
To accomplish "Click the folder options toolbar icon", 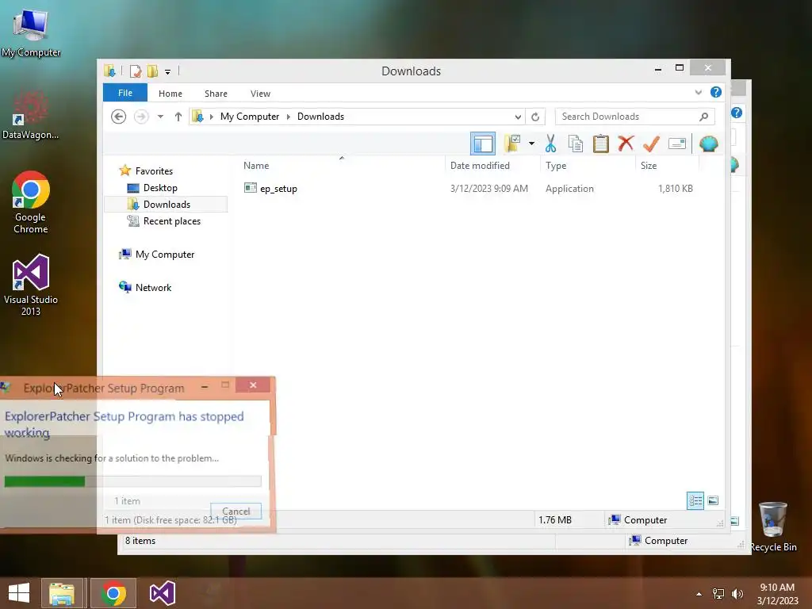I will click(512, 144).
